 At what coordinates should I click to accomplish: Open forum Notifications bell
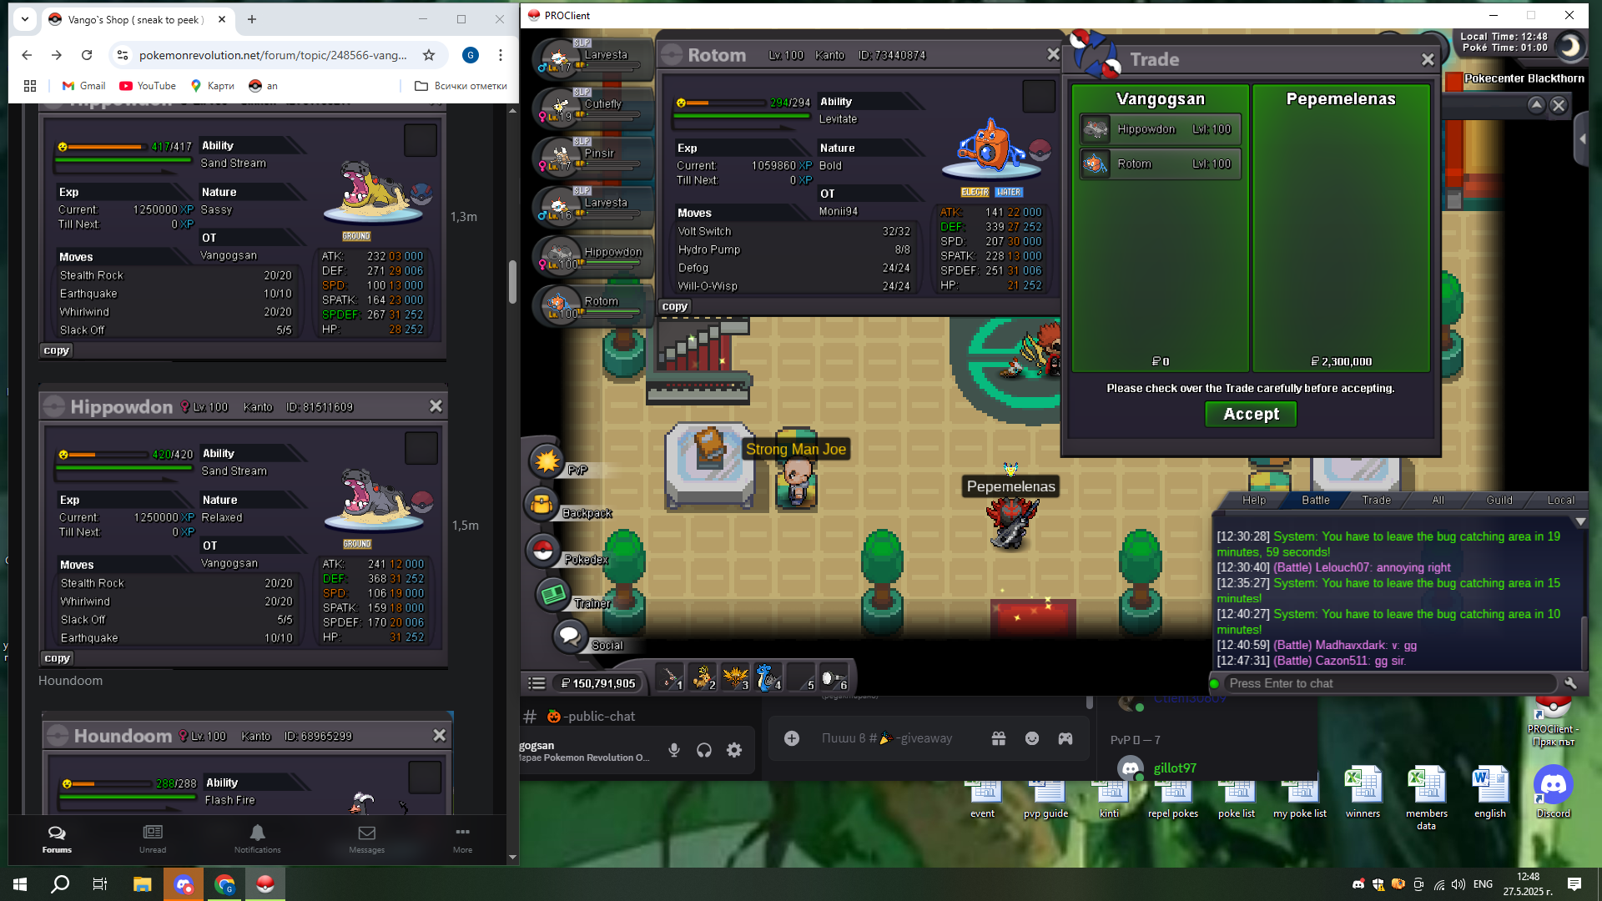coord(257,839)
